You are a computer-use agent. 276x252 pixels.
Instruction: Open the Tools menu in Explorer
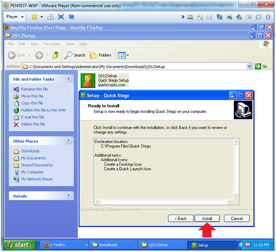click(70, 44)
